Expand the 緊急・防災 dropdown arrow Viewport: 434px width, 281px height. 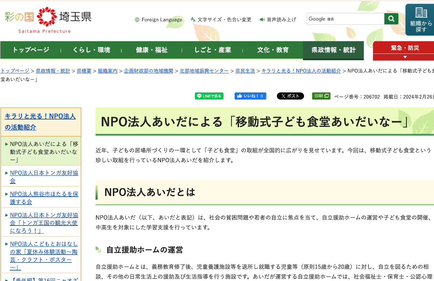pos(405,57)
